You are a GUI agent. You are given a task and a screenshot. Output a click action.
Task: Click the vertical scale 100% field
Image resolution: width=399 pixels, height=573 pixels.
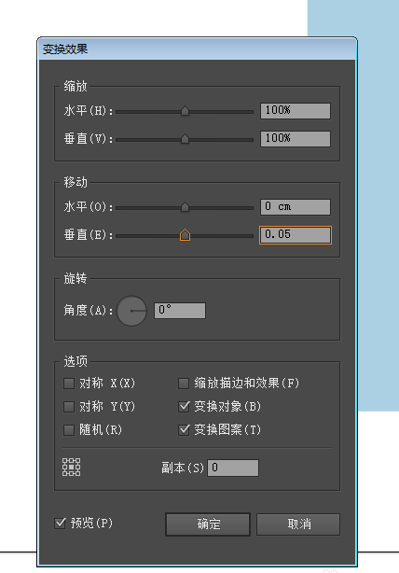click(x=296, y=139)
